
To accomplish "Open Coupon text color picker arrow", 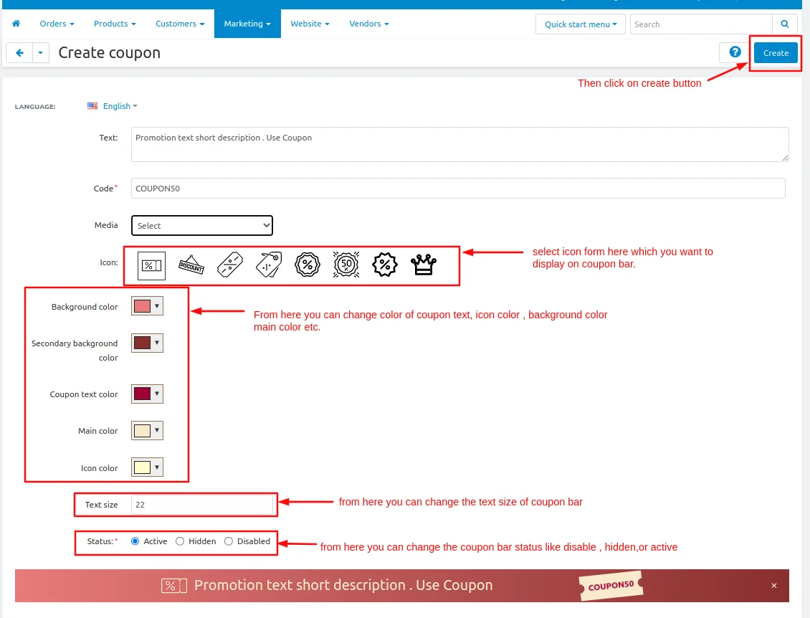I will (157, 394).
